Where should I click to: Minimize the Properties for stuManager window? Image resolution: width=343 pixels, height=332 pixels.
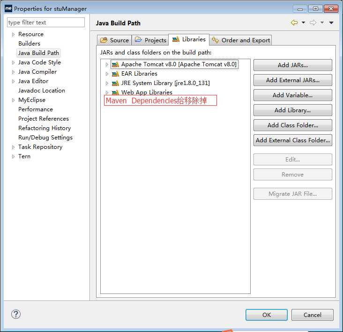(300, 9)
